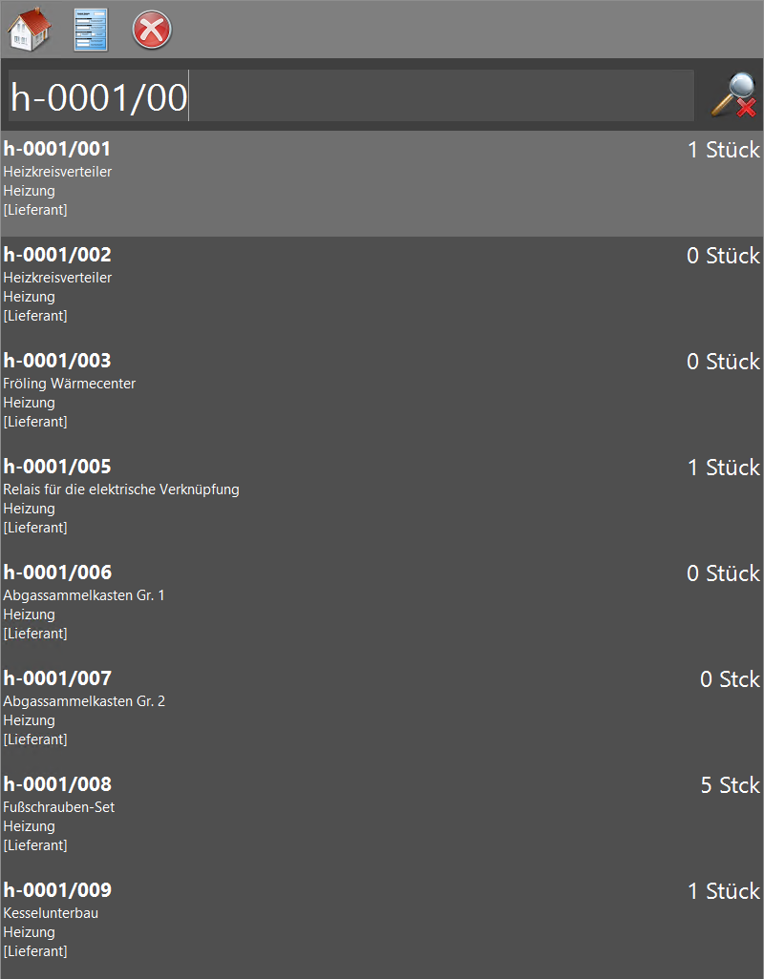The width and height of the screenshot is (764, 979).
Task: Click the h-0001/006 article number heading
Action: (x=57, y=573)
